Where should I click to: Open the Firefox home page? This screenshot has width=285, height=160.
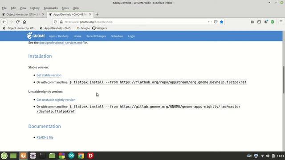point(24,22)
